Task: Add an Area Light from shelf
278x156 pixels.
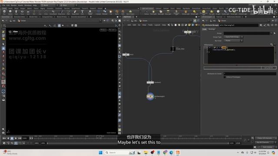Action: (168, 12)
